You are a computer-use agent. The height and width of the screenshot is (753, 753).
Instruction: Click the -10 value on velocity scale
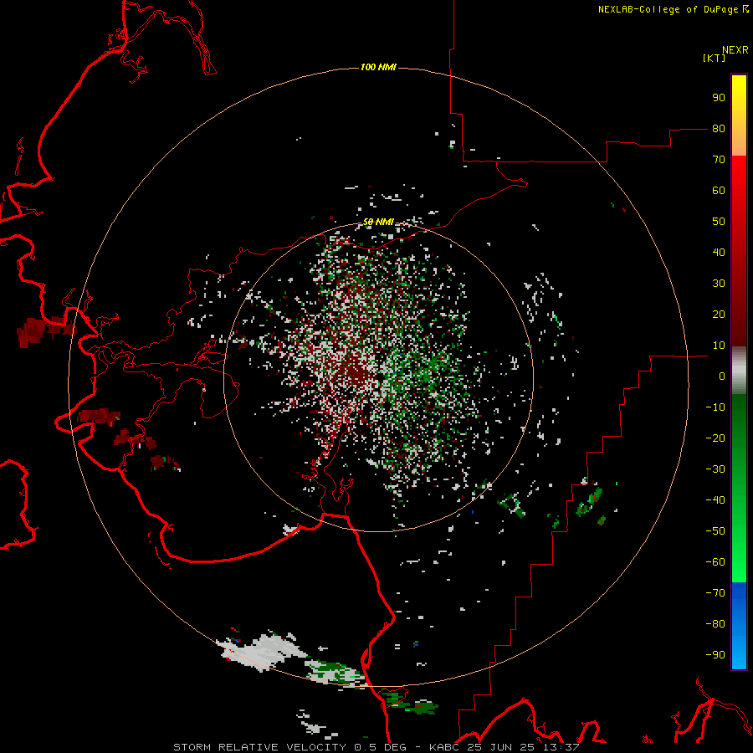click(715, 407)
